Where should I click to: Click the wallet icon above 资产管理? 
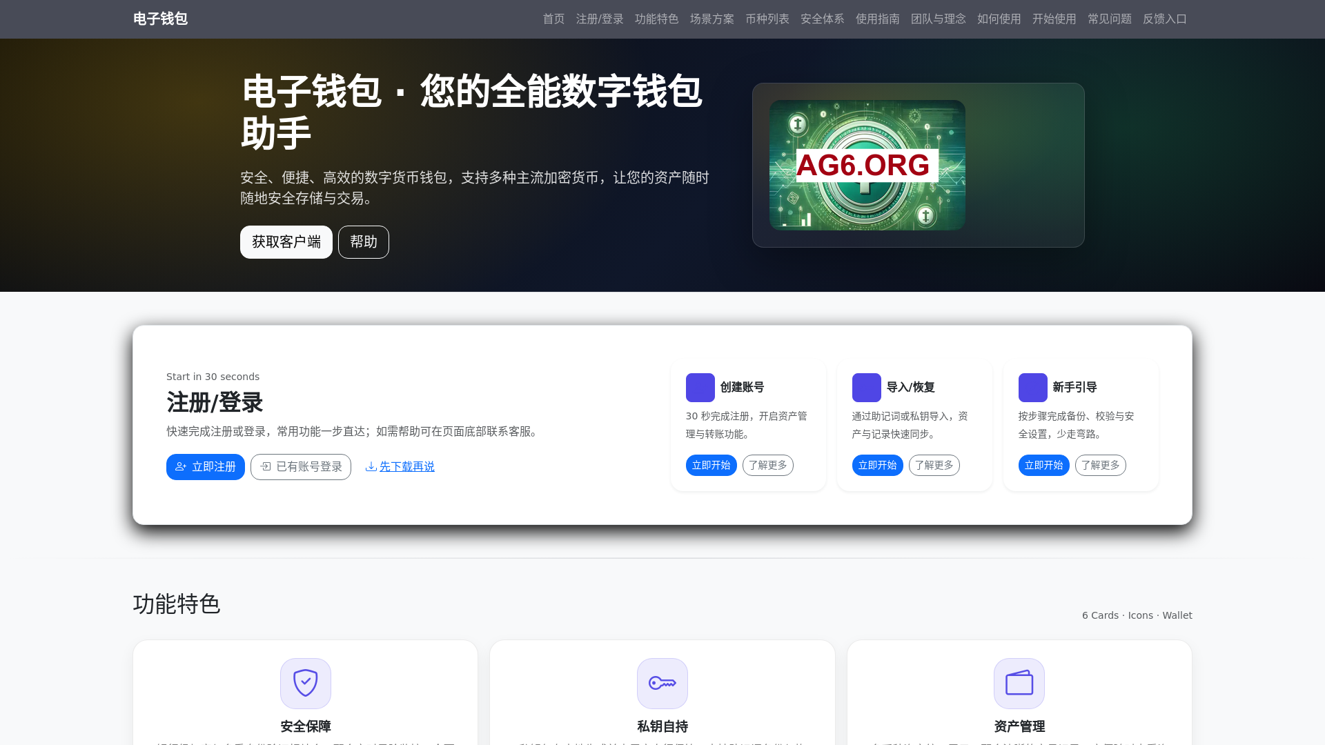pyautogui.click(x=1019, y=683)
